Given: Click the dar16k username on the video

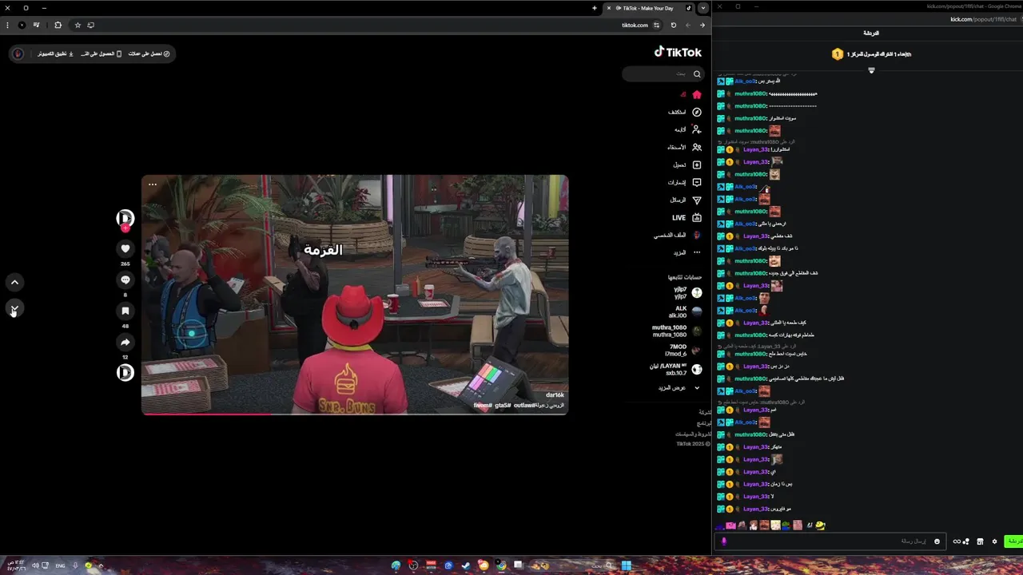Looking at the screenshot, I should pyautogui.click(x=555, y=395).
